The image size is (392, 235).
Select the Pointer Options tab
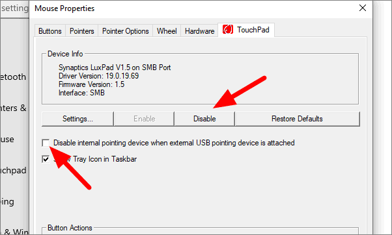[x=125, y=31]
